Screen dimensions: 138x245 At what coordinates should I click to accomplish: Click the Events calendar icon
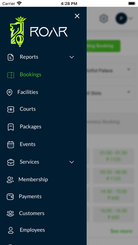(11, 145)
